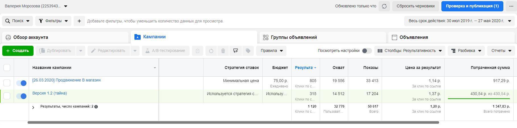Expand the results summary row chevron
The width and height of the screenshot is (517, 128).
tap(33, 107)
